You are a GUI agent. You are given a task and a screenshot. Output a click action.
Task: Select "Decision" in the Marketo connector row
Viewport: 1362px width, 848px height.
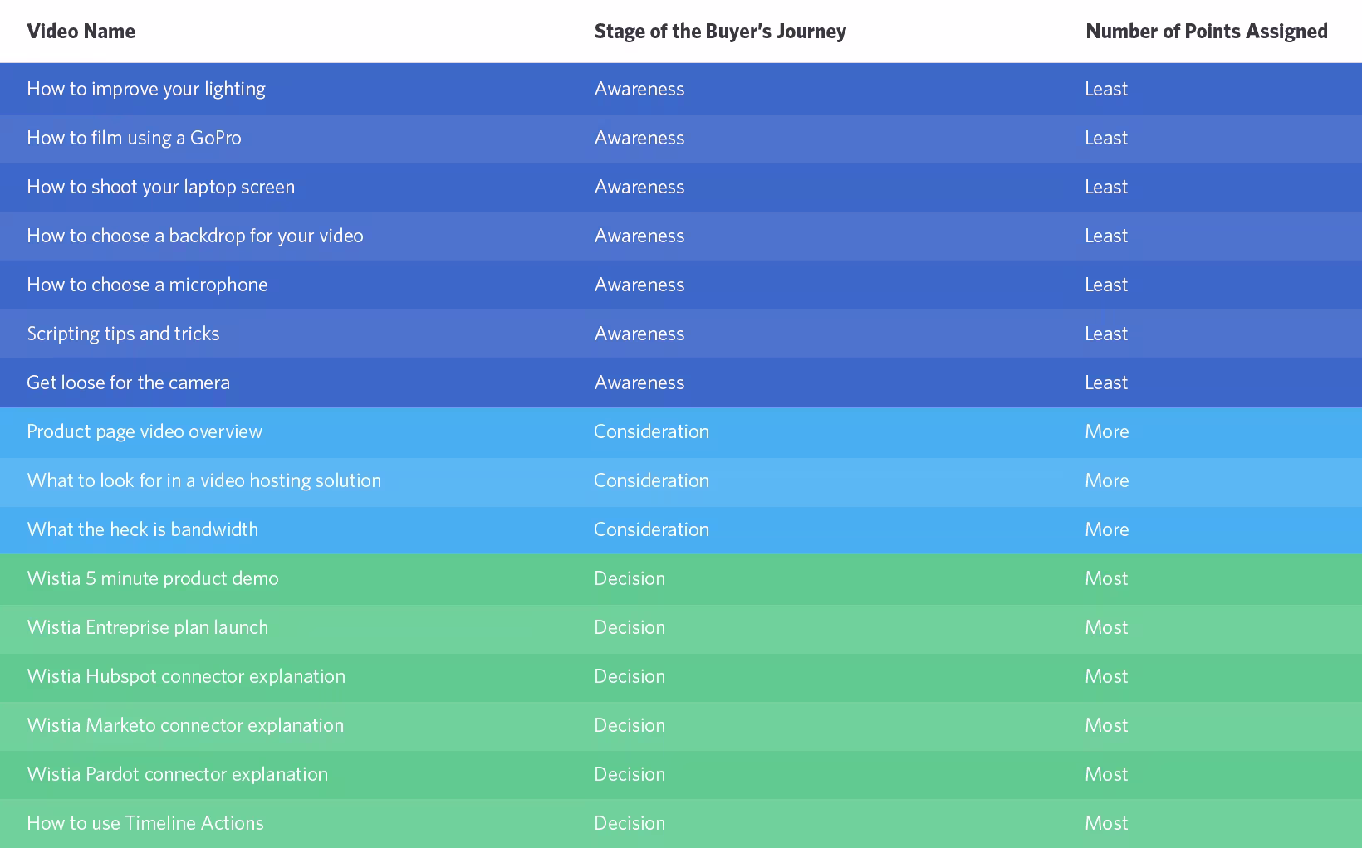tap(630, 725)
